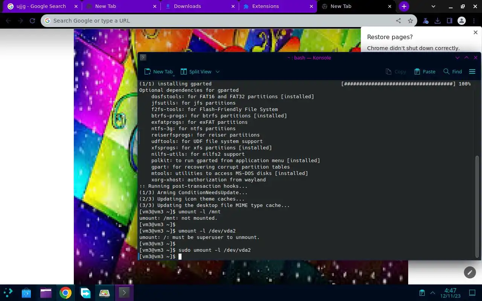Close the Downloads tab
482x301 pixels.
point(233,6)
